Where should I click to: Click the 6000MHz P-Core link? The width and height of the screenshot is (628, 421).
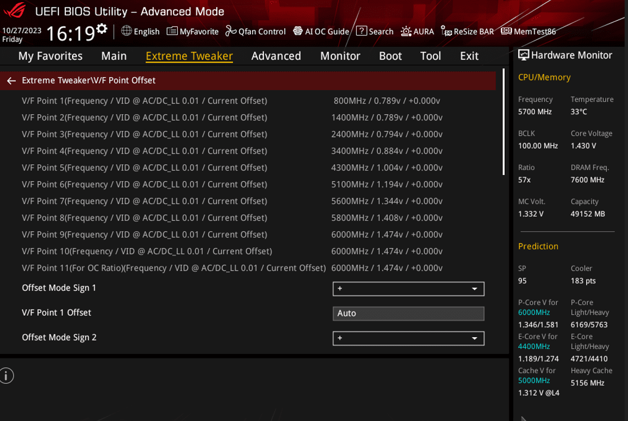[x=534, y=312]
